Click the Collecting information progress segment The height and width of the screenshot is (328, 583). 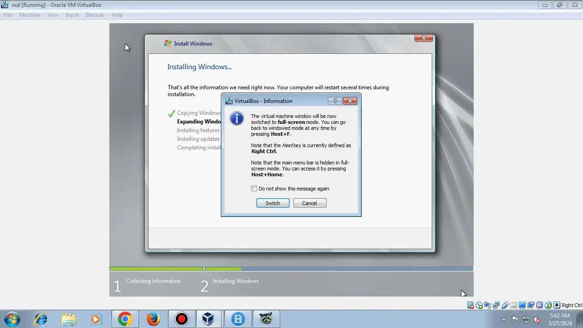click(156, 269)
